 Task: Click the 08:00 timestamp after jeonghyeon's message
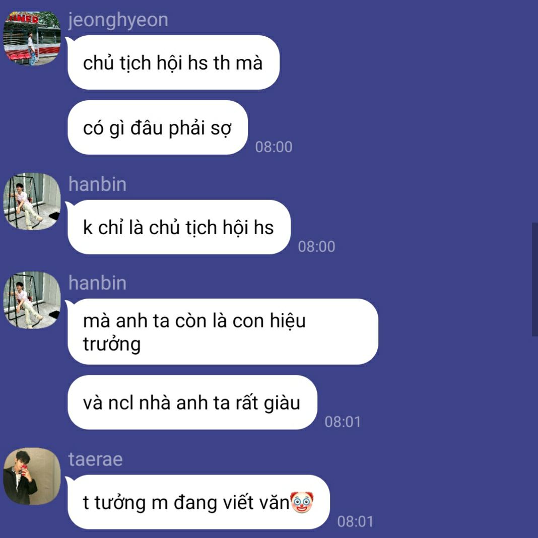274,147
